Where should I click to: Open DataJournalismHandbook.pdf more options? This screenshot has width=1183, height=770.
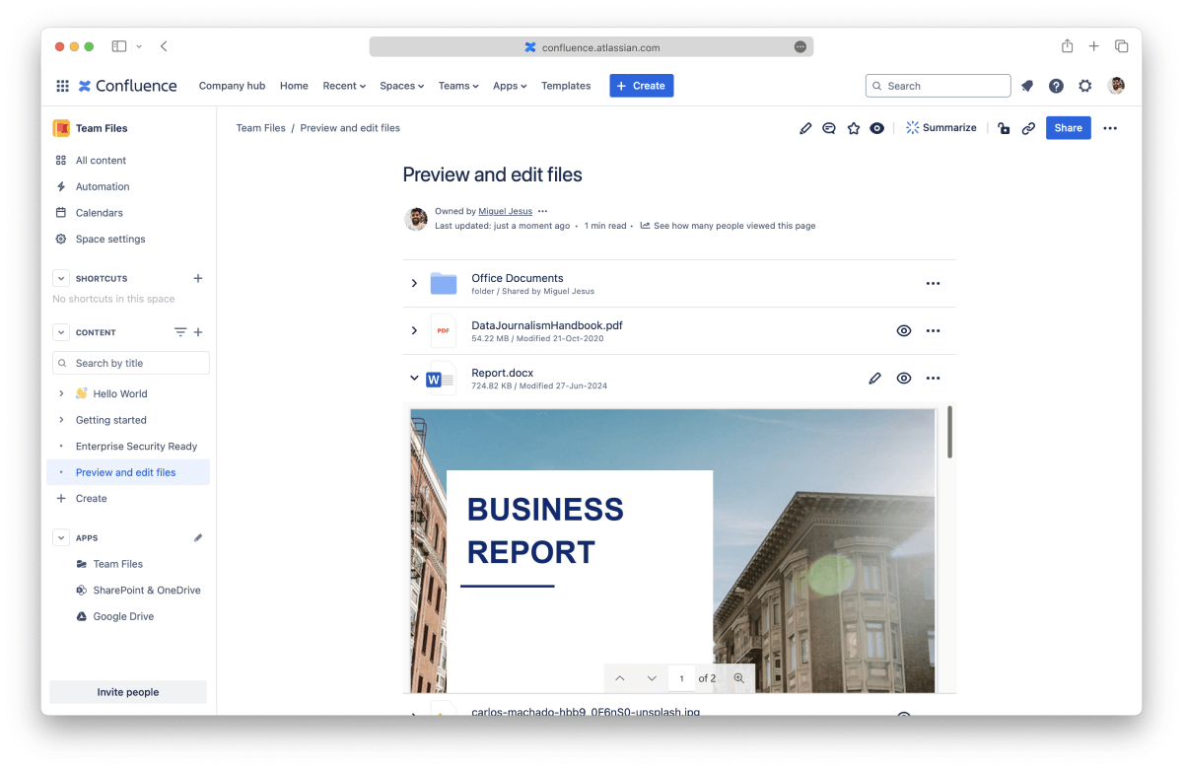934,331
